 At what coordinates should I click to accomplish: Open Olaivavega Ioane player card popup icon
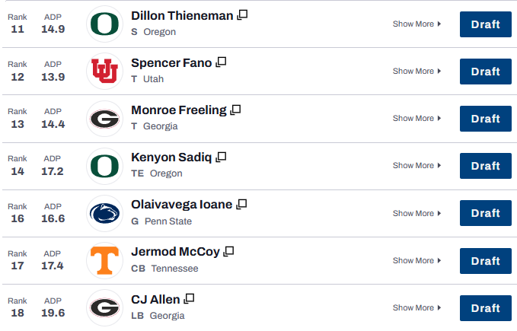coord(241,204)
